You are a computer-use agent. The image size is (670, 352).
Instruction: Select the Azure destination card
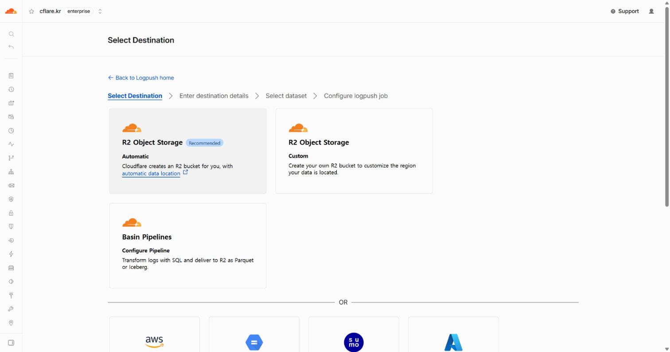pos(453,334)
